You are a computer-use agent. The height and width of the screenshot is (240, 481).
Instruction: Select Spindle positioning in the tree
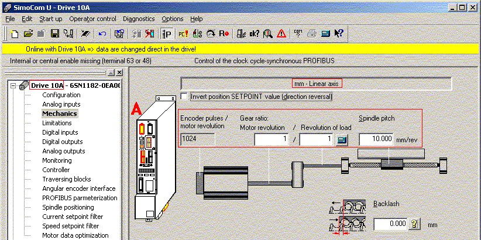[68, 207]
